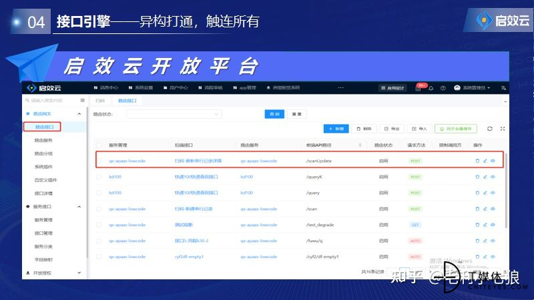Collapse the 服务接口 sidebar group
The height and width of the screenshot is (300, 534).
tap(79, 207)
